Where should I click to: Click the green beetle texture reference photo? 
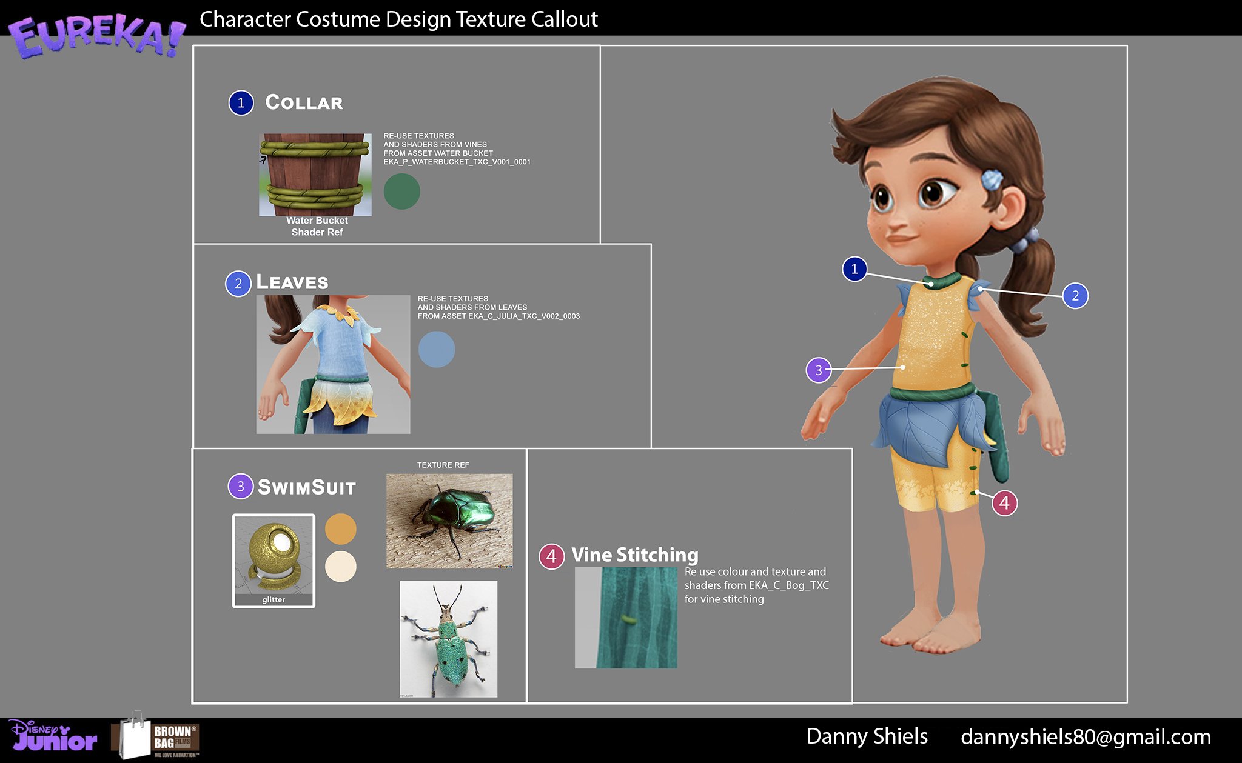(x=449, y=521)
